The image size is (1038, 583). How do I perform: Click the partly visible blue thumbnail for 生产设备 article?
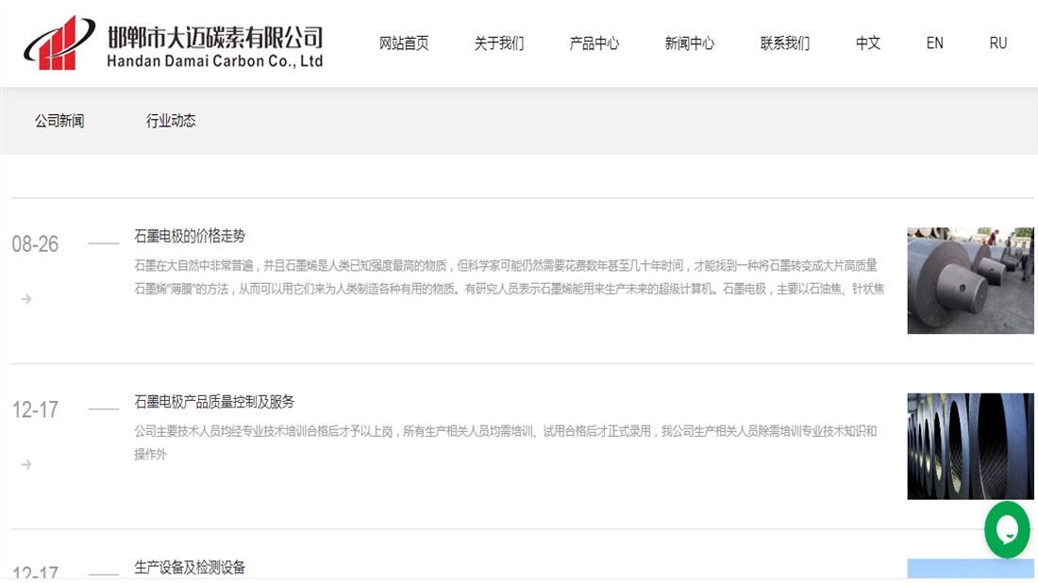coord(970,569)
